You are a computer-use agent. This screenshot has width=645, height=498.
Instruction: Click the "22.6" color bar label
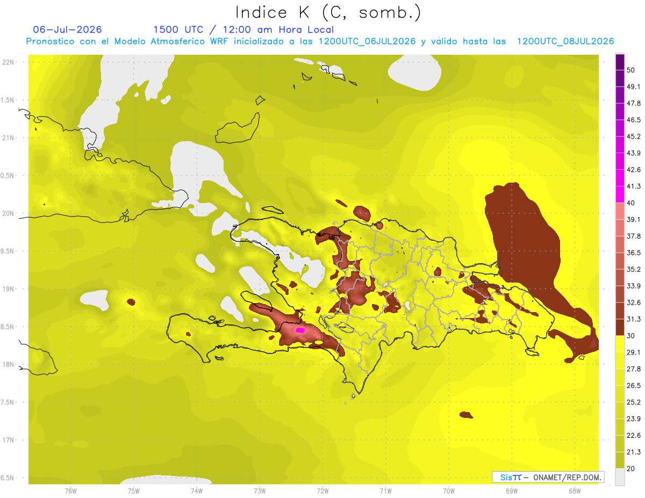click(x=634, y=436)
